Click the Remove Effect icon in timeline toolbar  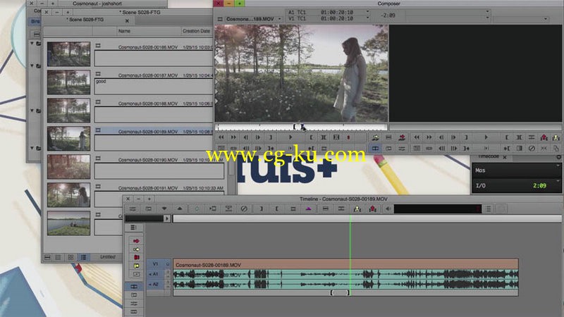pos(244,209)
